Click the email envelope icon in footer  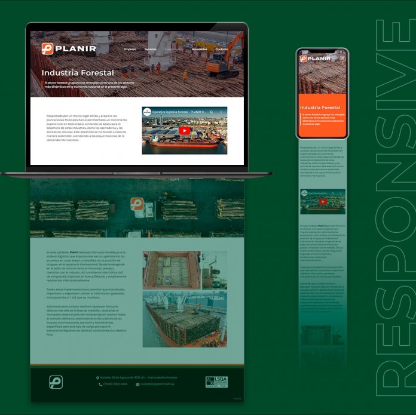coord(137,385)
